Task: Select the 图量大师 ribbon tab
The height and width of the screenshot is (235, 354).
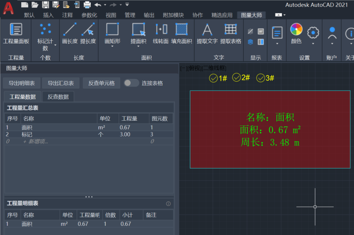Action: tap(251, 15)
